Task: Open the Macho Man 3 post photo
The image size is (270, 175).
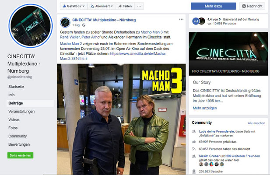Action: tap(121, 119)
